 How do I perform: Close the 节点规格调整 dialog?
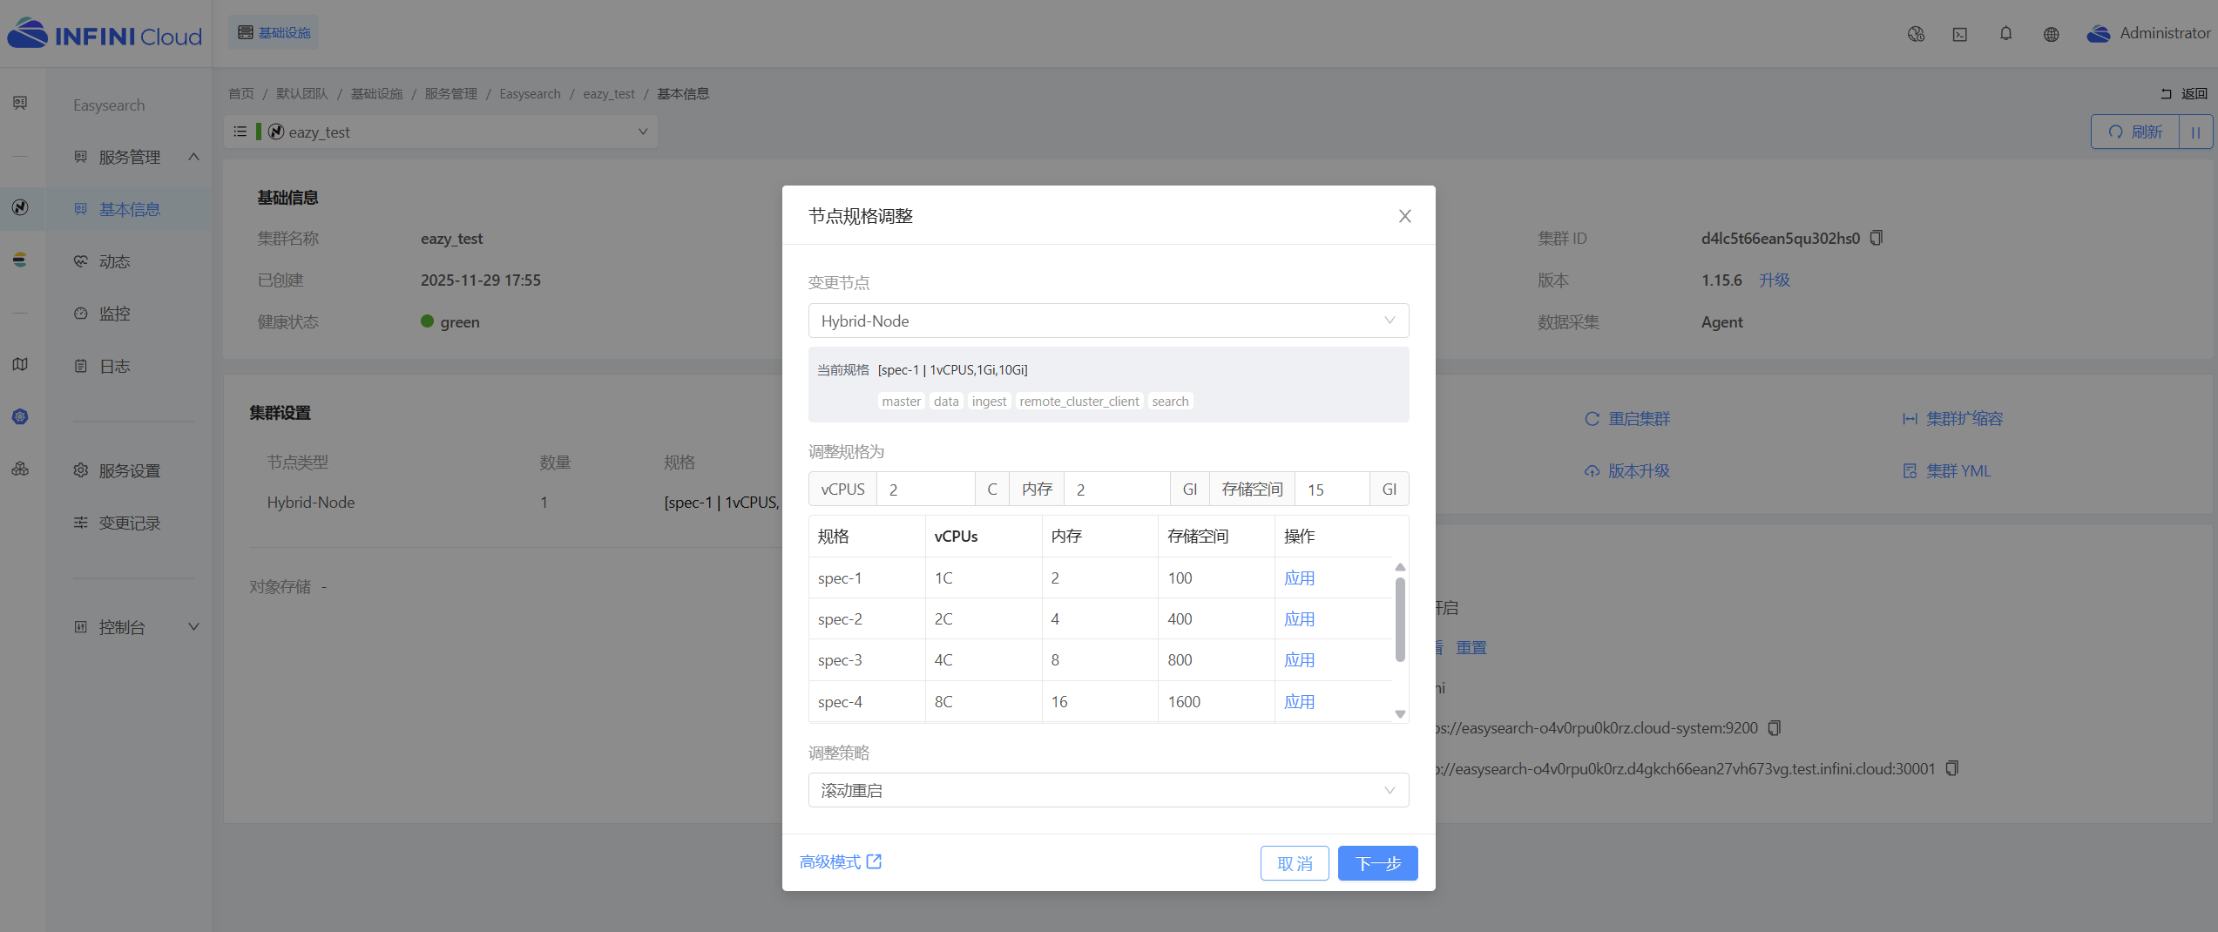coord(1404,216)
